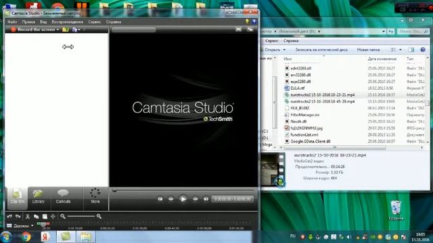Open the Дорожки tracks dropdown
The image size is (433, 243).
tap(21, 225)
